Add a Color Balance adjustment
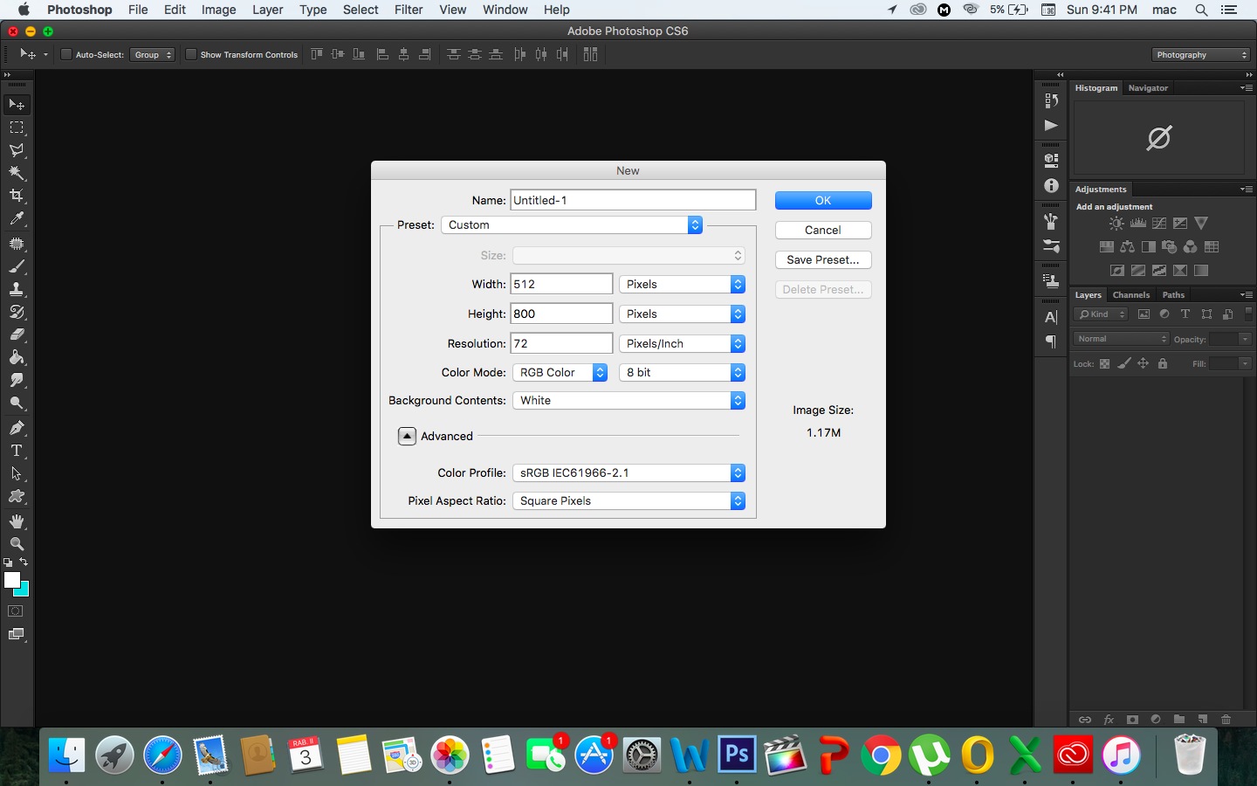 tap(1127, 247)
